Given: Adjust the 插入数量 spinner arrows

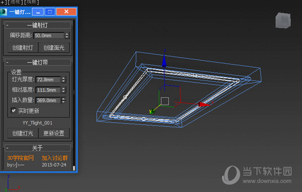Looking at the screenshot, I should pyautogui.click(x=63, y=100).
